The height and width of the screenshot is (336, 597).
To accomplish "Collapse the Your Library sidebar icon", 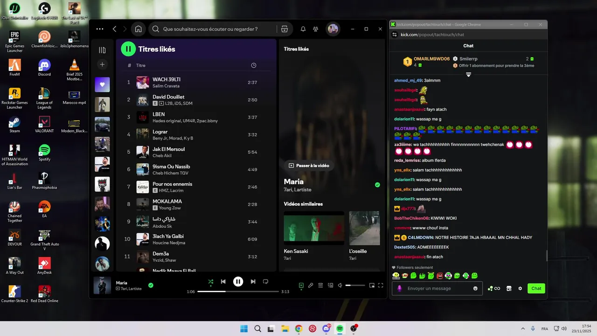I will (x=102, y=50).
